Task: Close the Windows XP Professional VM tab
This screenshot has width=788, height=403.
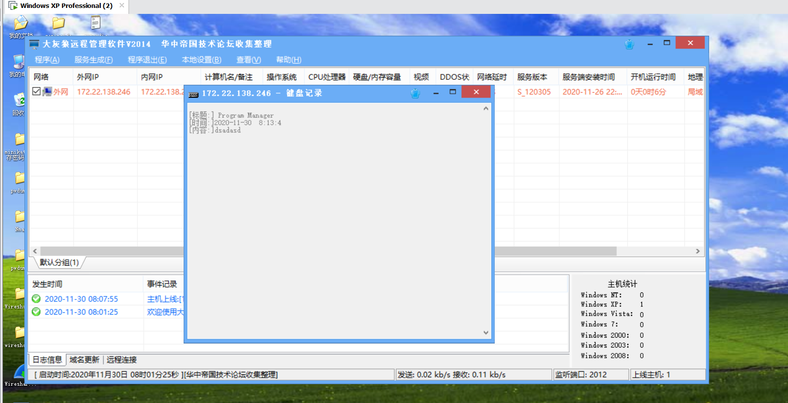Action: point(122,5)
